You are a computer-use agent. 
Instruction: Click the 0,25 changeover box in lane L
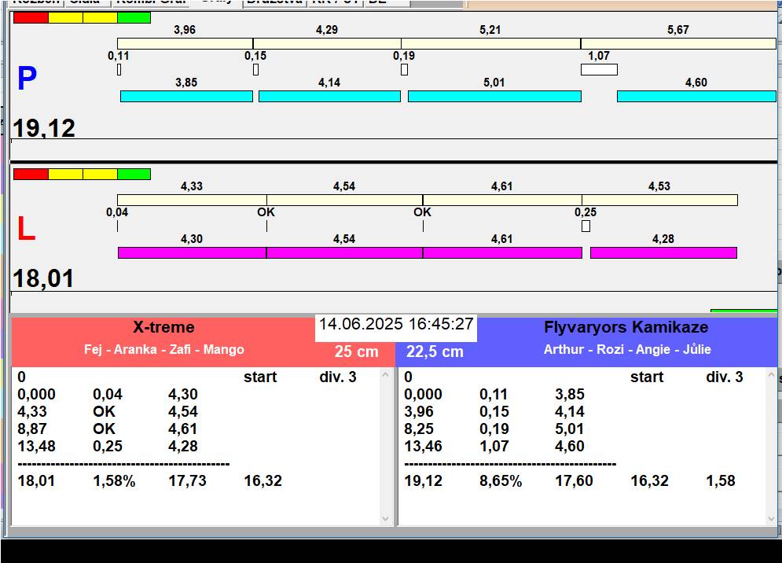tap(586, 226)
